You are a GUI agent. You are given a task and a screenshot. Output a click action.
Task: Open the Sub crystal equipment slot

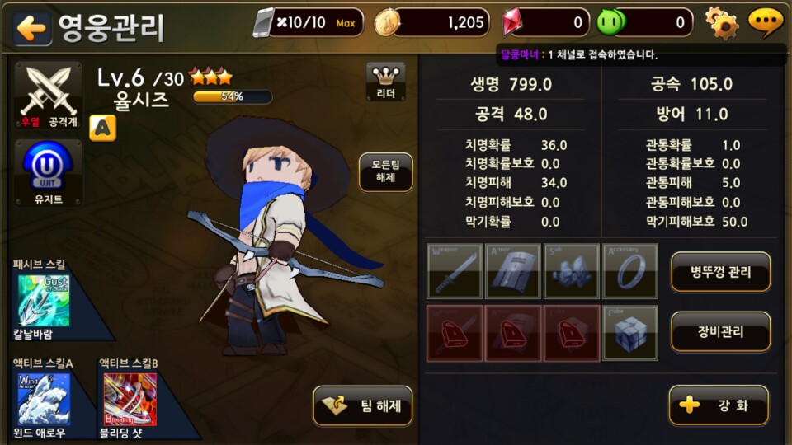tap(572, 271)
